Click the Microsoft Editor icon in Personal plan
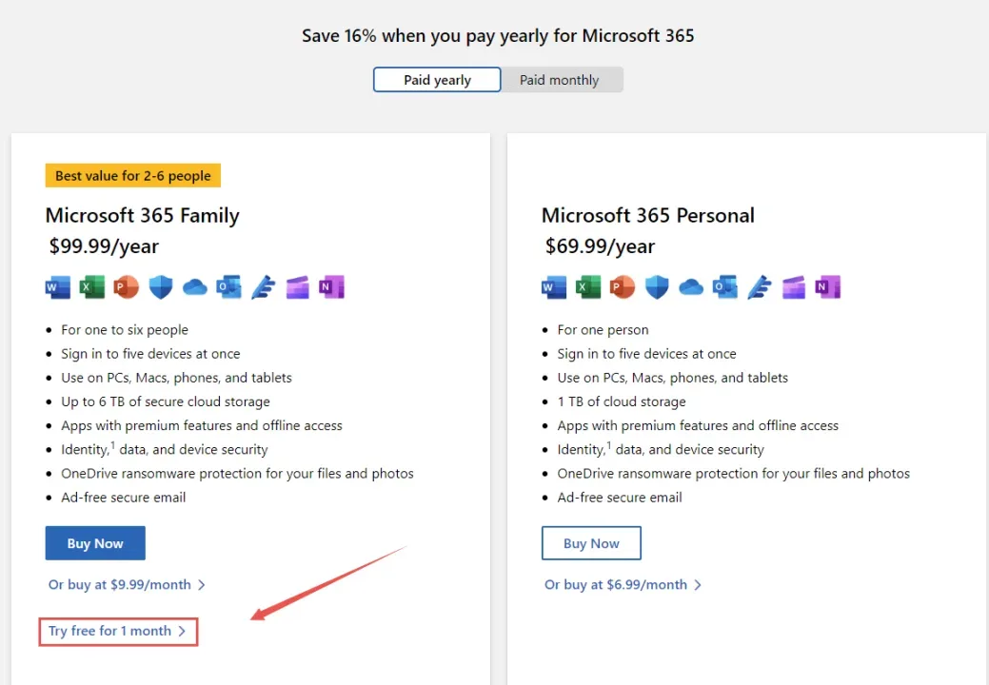 [760, 287]
